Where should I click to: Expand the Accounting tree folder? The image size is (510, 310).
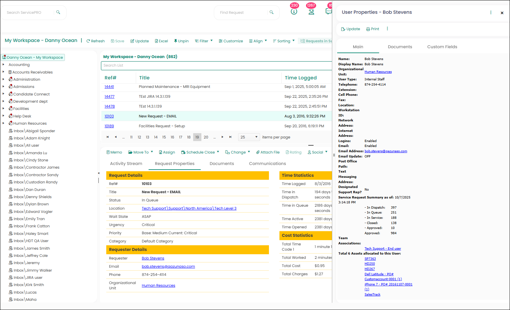3,65
